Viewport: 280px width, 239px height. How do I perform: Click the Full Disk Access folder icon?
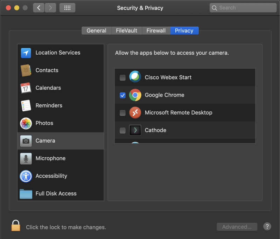point(26,193)
